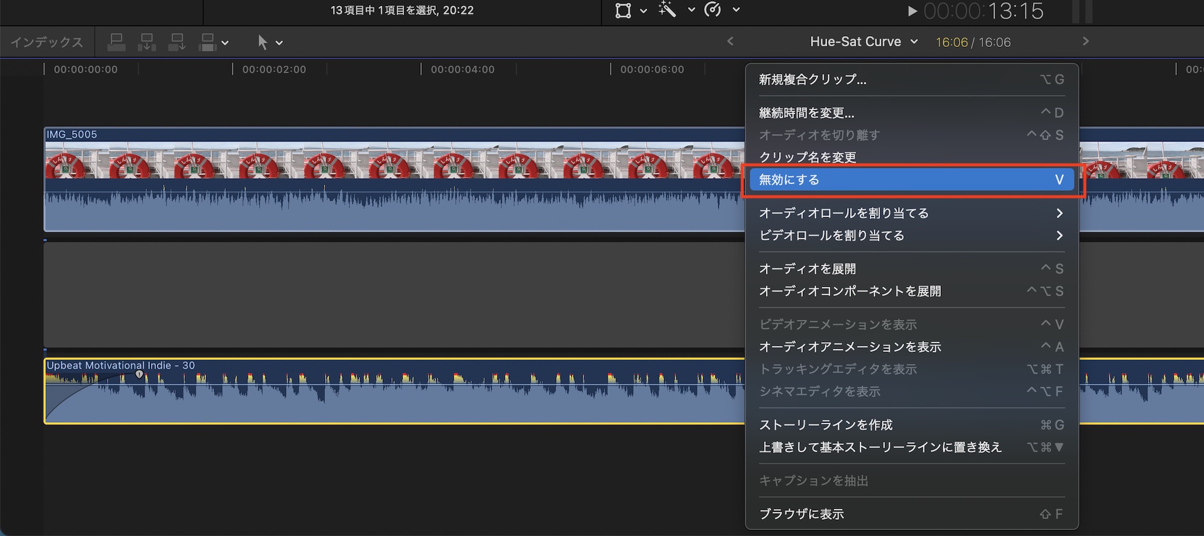Click the fade-in handle on the Upbeat audio clip
The image size is (1204, 536).
click(140, 374)
